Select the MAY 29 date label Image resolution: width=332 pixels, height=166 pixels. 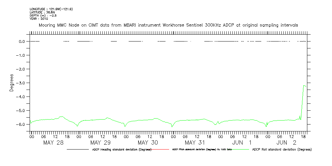coord(101,143)
